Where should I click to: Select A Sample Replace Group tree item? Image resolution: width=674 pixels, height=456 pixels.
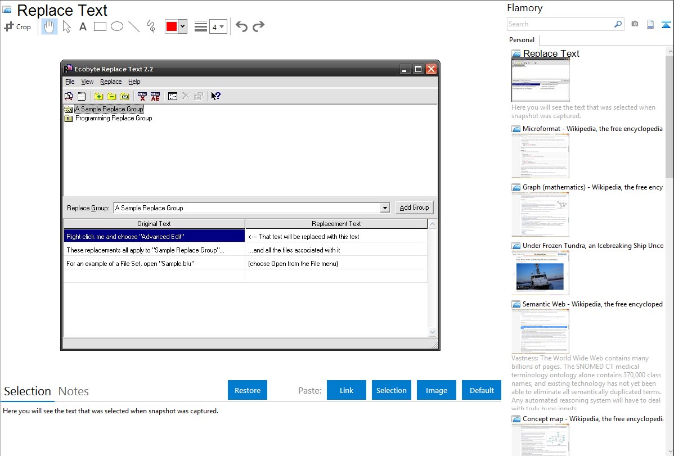109,109
